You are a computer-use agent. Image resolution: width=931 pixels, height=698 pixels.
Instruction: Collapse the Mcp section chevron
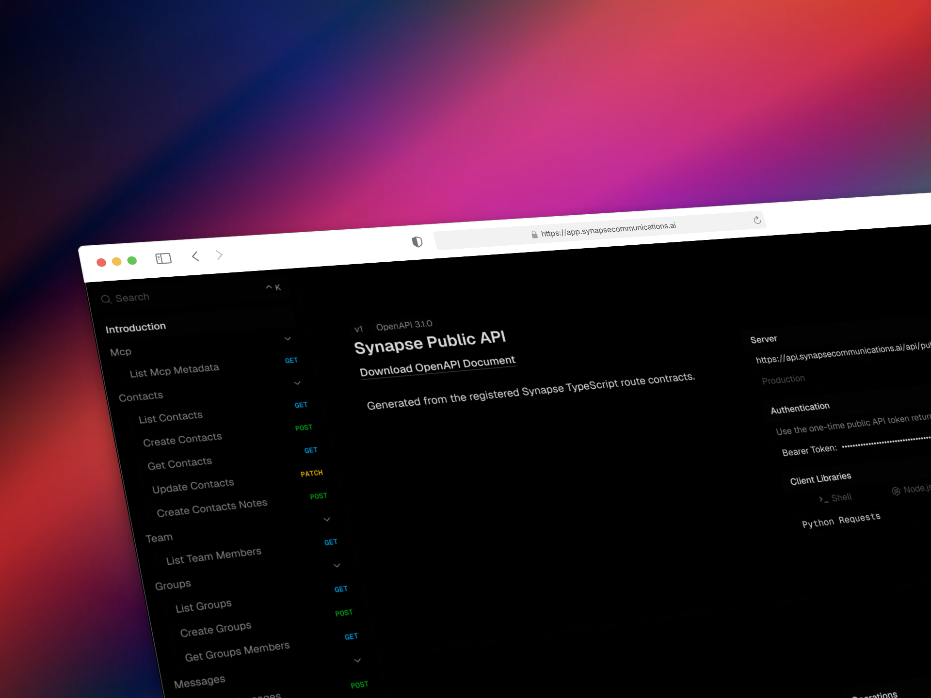[x=288, y=338]
